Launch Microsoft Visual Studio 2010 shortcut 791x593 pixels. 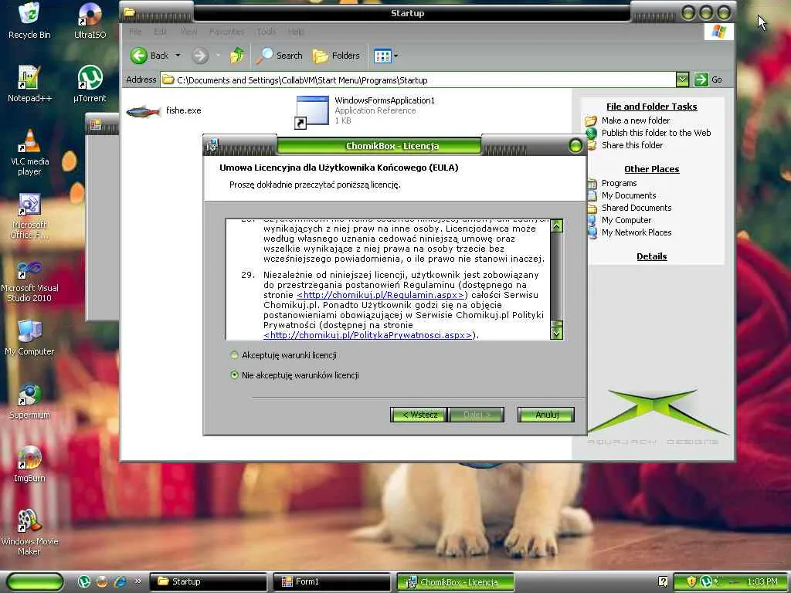[x=29, y=280]
